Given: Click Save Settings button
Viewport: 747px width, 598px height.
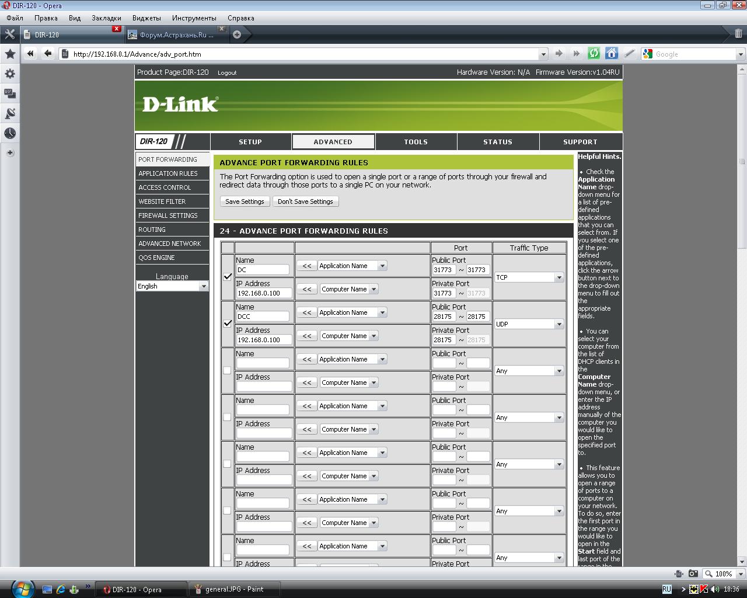Looking at the screenshot, I should (x=245, y=201).
